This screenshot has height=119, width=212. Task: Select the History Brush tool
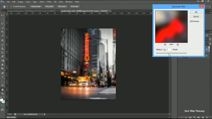(2, 52)
